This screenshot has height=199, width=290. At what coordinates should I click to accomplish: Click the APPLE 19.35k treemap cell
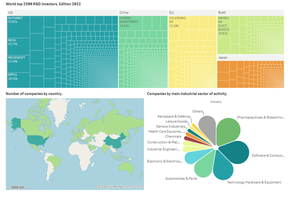click(x=19, y=80)
